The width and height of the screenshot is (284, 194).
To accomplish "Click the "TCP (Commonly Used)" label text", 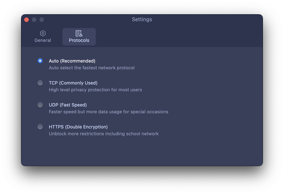I will tap(73, 83).
